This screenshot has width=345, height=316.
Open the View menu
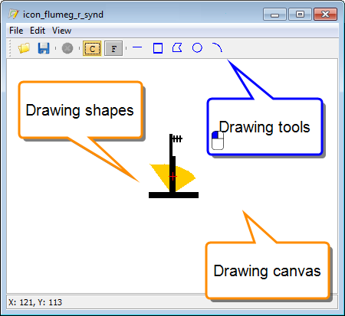(x=61, y=31)
